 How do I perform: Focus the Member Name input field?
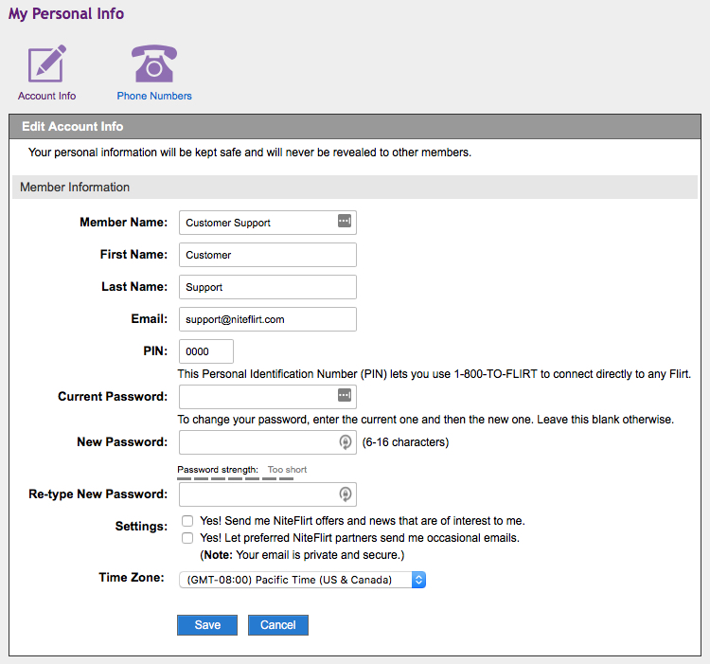coord(268,223)
